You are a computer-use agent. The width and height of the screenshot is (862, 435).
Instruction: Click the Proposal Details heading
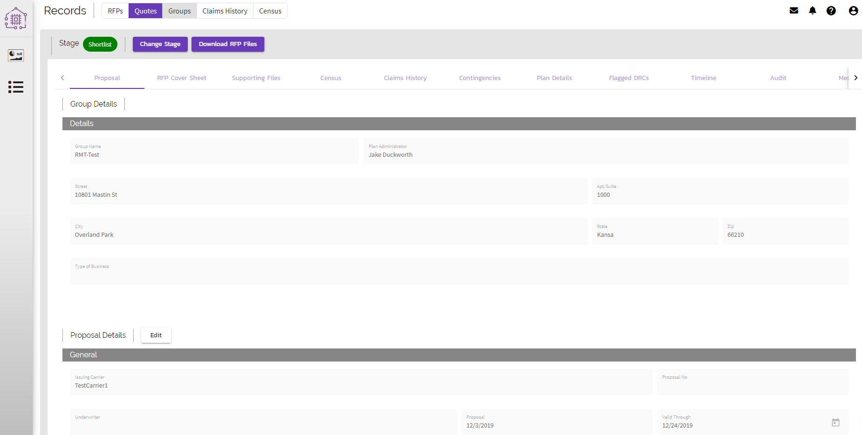tap(98, 335)
